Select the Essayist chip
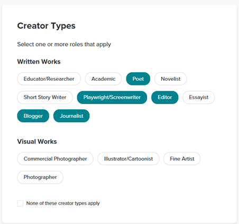Image resolution: width=239 pixels, height=224 pixels. [199, 97]
